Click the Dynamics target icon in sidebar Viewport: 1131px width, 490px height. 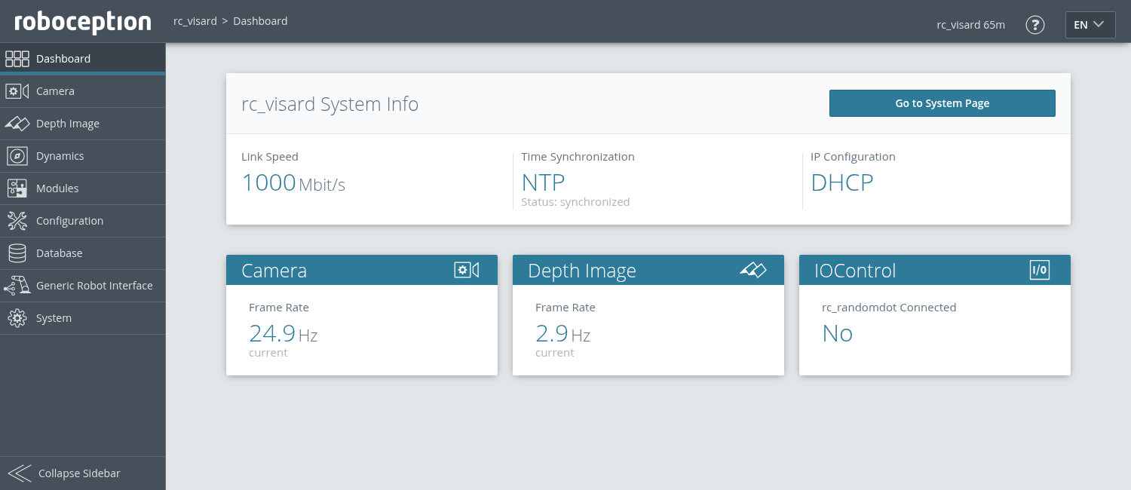coord(17,155)
